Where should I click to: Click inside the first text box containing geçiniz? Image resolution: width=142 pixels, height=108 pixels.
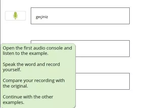pyautogui.click(x=80, y=16)
